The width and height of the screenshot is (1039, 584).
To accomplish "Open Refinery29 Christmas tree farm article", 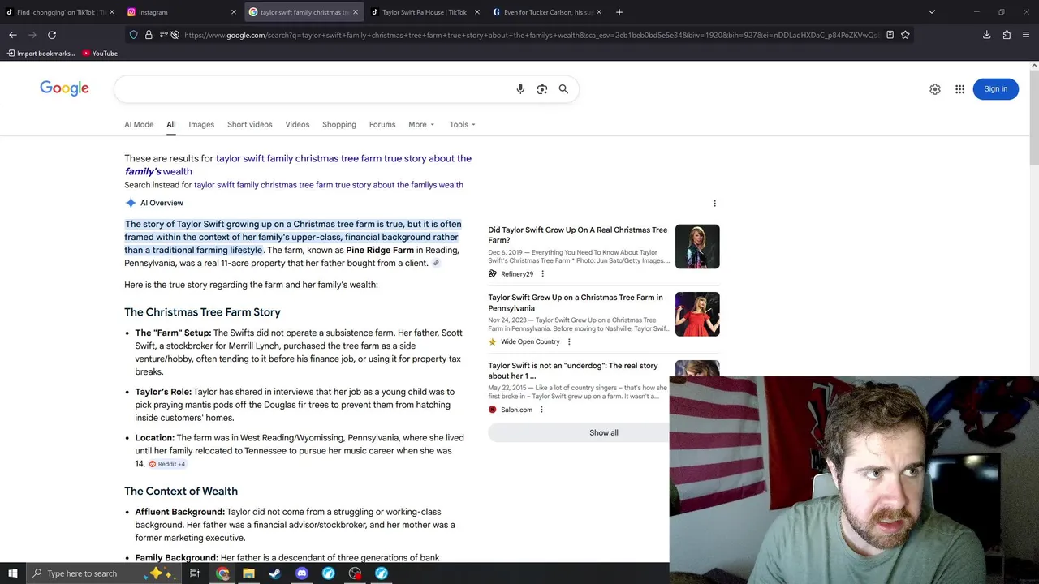I will click(578, 235).
